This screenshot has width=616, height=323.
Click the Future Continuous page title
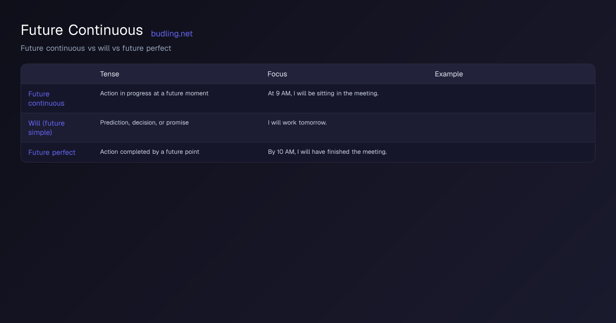82,30
